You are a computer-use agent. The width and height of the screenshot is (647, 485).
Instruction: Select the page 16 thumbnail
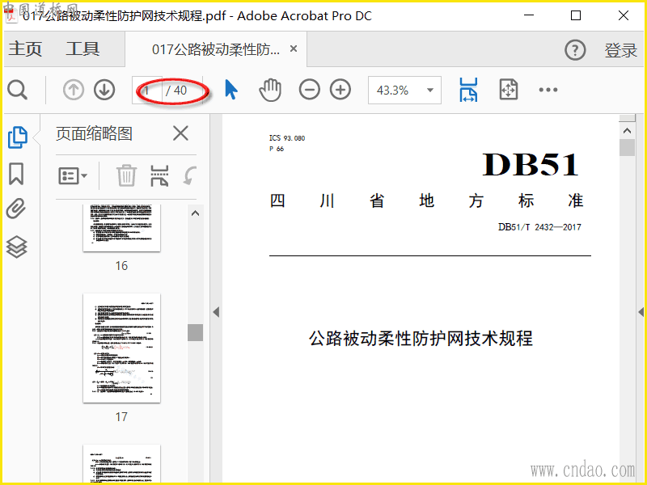coord(121,228)
